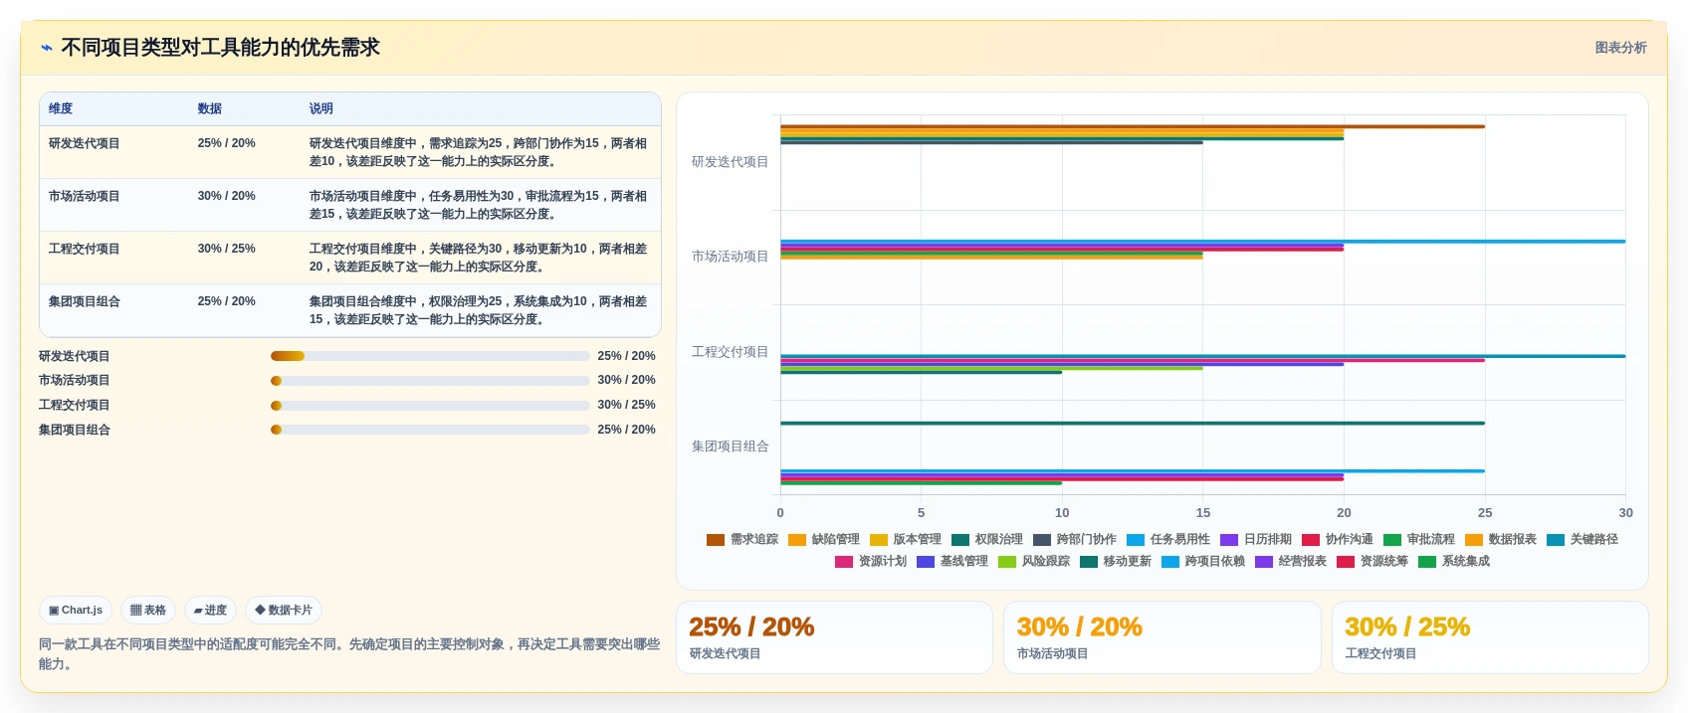
Task: Select the Chart.js chip
Action: pyautogui.click(x=76, y=611)
